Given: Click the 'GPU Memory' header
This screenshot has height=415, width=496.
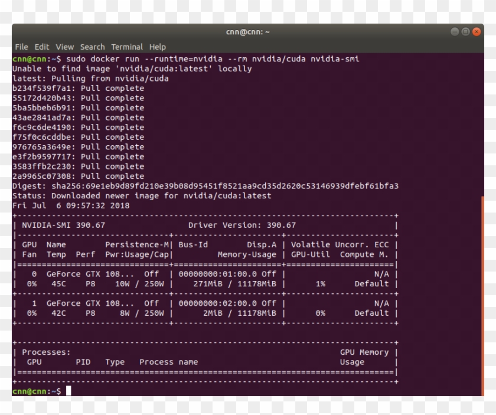Looking at the screenshot, I should pos(364,352).
